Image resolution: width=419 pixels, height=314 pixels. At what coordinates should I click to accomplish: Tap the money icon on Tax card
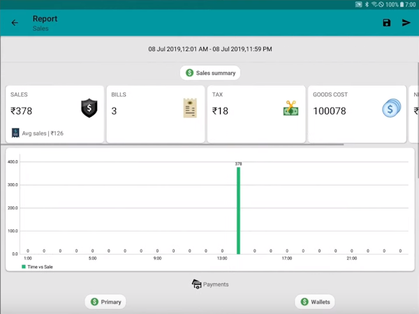(291, 109)
